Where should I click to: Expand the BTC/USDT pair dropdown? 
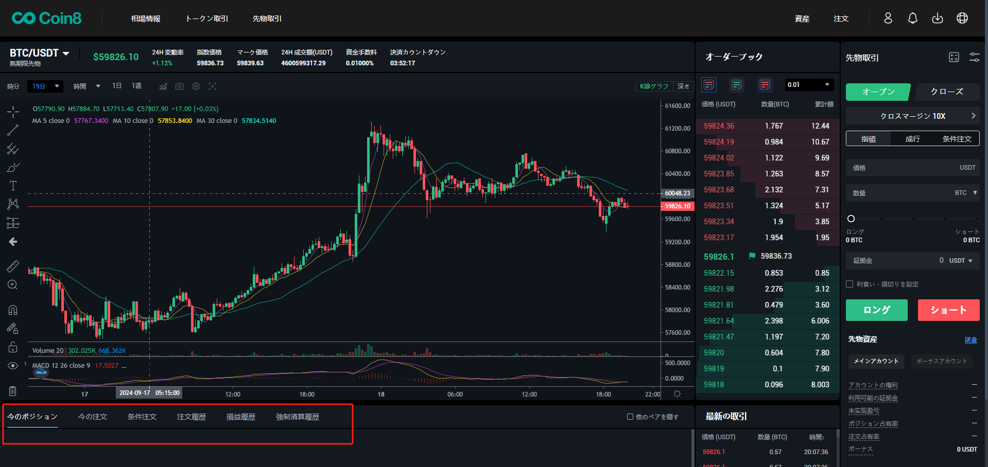pyautogui.click(x=66, y=53)
